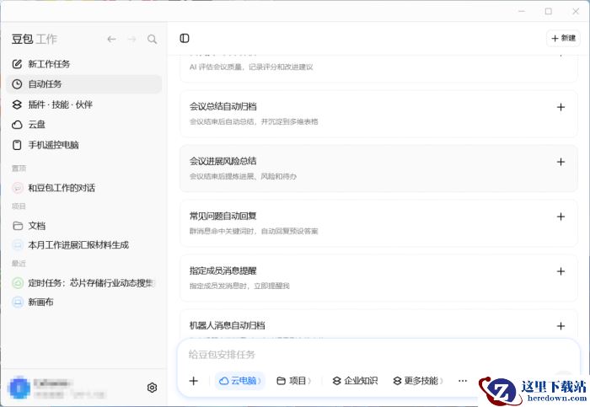Viewport: 590px width, 407px height.
Task: Add the 机器人消息自动归档 task
Action: (x=560, y=326)
